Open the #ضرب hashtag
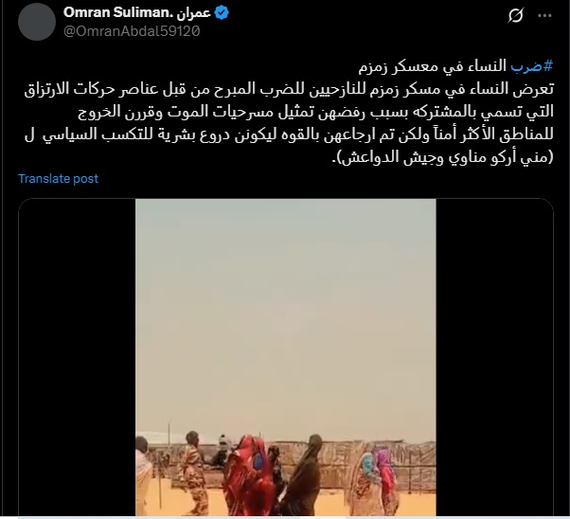 click(532, 66)
